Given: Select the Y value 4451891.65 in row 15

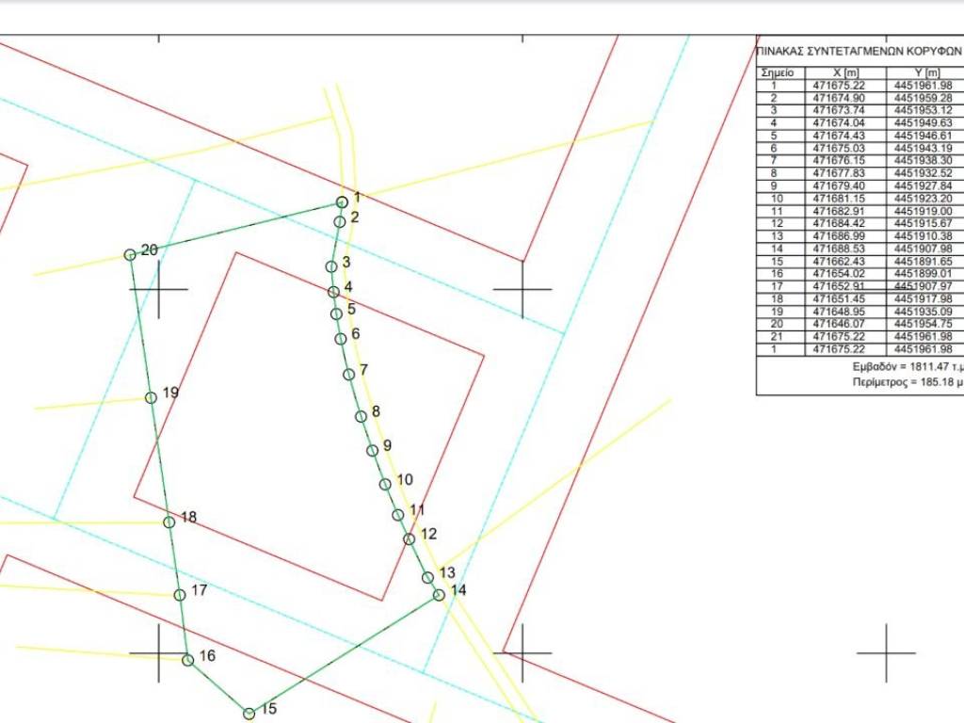Looking at the screenshot, I should point(924,262).
